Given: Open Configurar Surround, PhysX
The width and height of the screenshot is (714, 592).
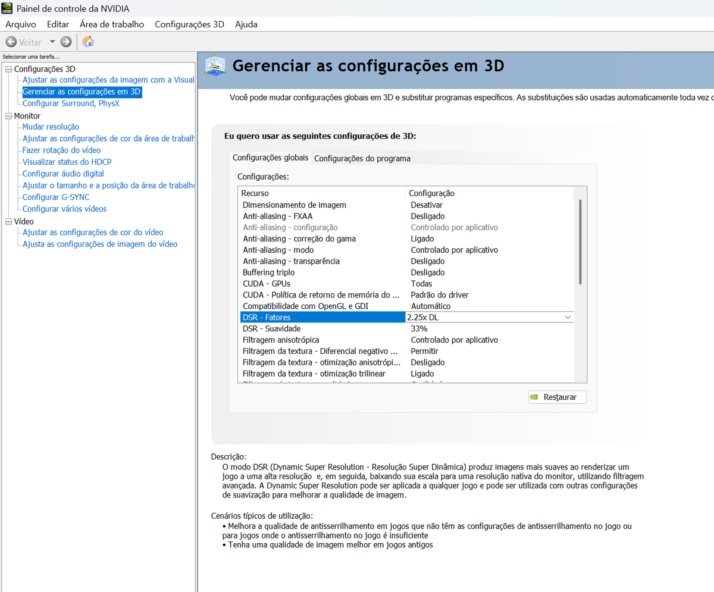Looking at the screenshot, I should coord(71,103).
